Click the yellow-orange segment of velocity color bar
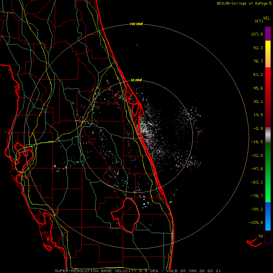The image size is (273, 273). (x=268, y=54)
